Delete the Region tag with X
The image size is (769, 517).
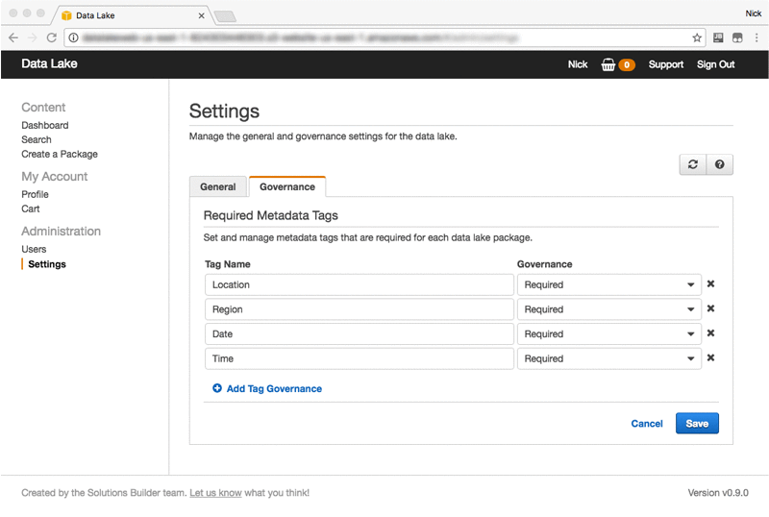[711, 309]
